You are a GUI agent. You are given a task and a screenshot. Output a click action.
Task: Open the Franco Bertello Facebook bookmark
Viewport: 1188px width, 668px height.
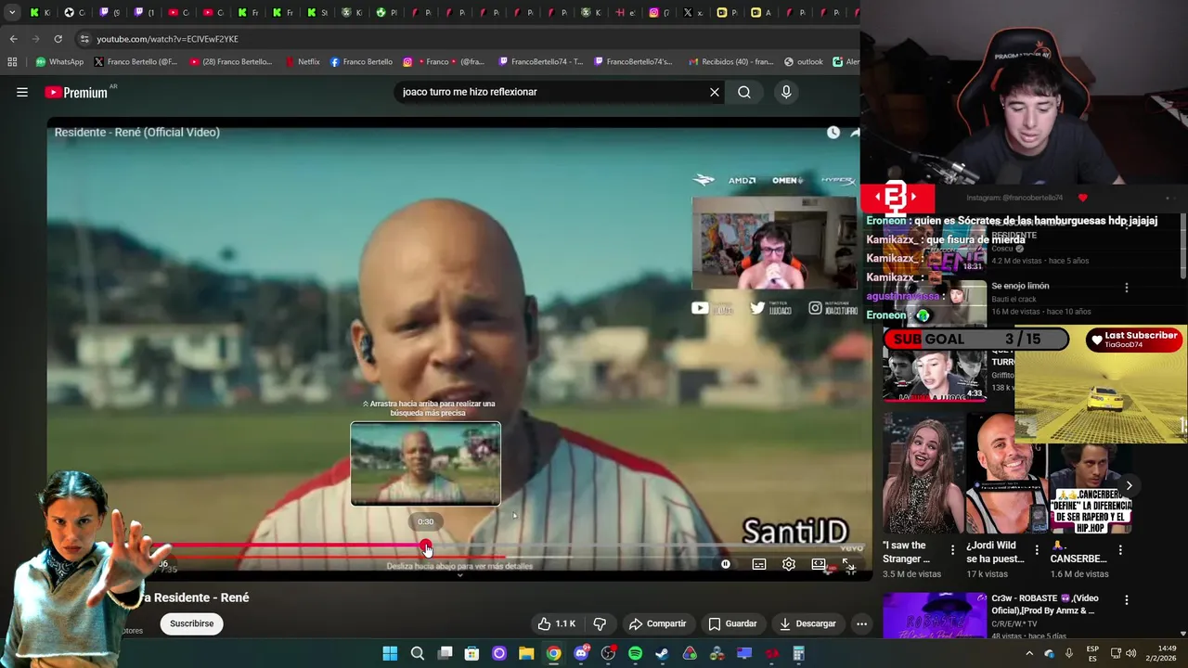pos(361,62)
